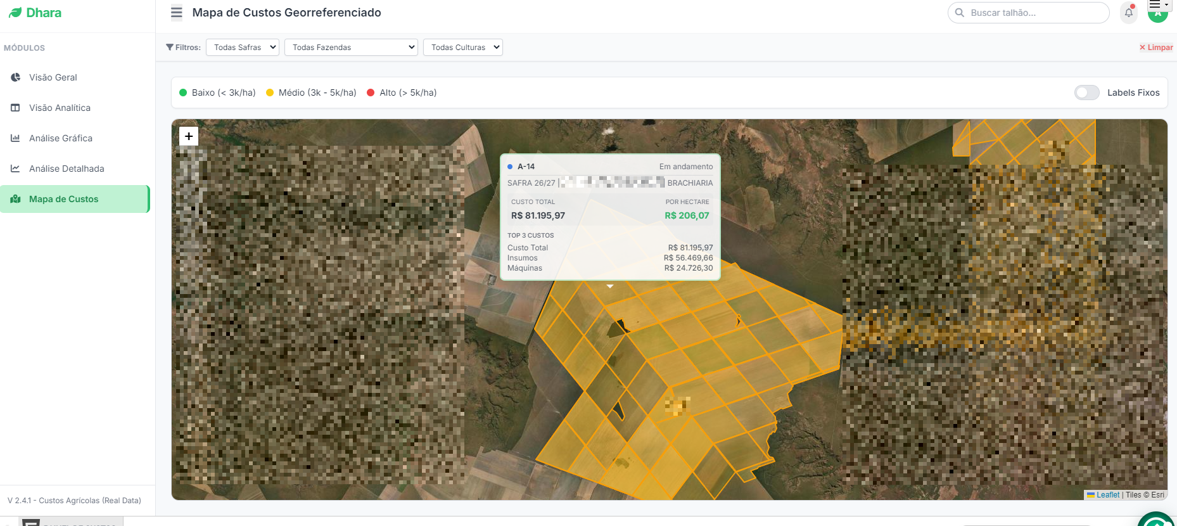Screen dimensions: 1177x526
Task: Open the Todas Fazendas dropdown
Action: (351, 48)
